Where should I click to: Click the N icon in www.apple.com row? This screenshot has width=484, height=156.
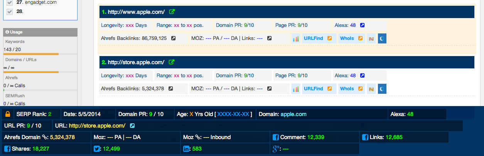pos(371,38)
